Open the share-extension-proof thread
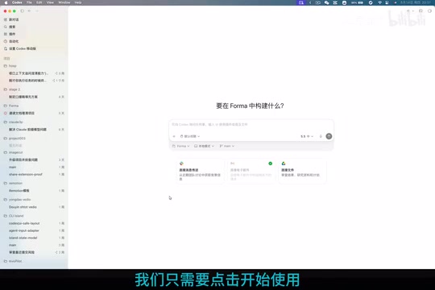 coord(35,175)
